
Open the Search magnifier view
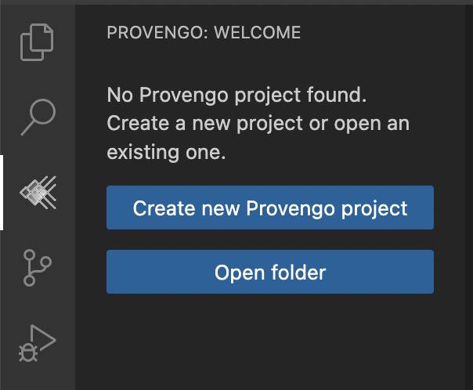38,117
